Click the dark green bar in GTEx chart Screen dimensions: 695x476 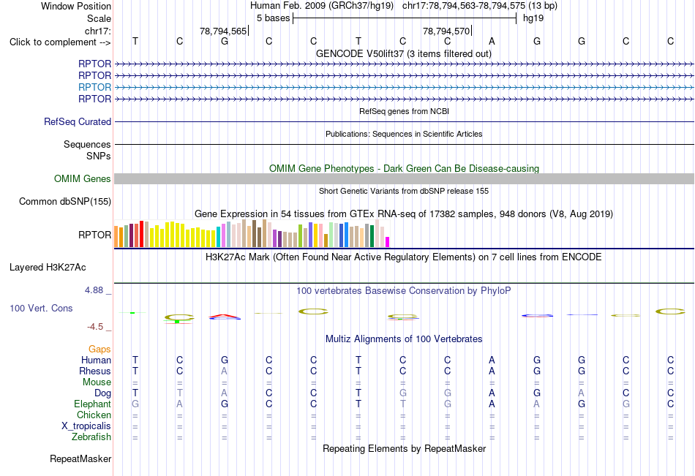coord(372,236)
